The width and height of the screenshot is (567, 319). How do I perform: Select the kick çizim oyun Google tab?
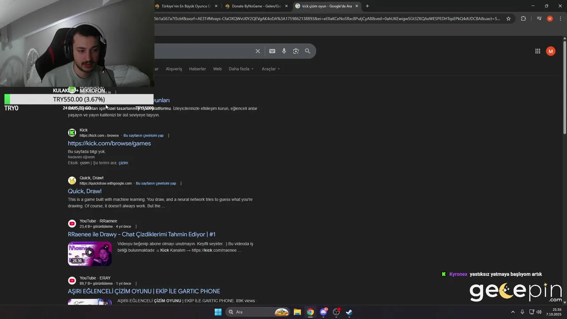[327, 6]
